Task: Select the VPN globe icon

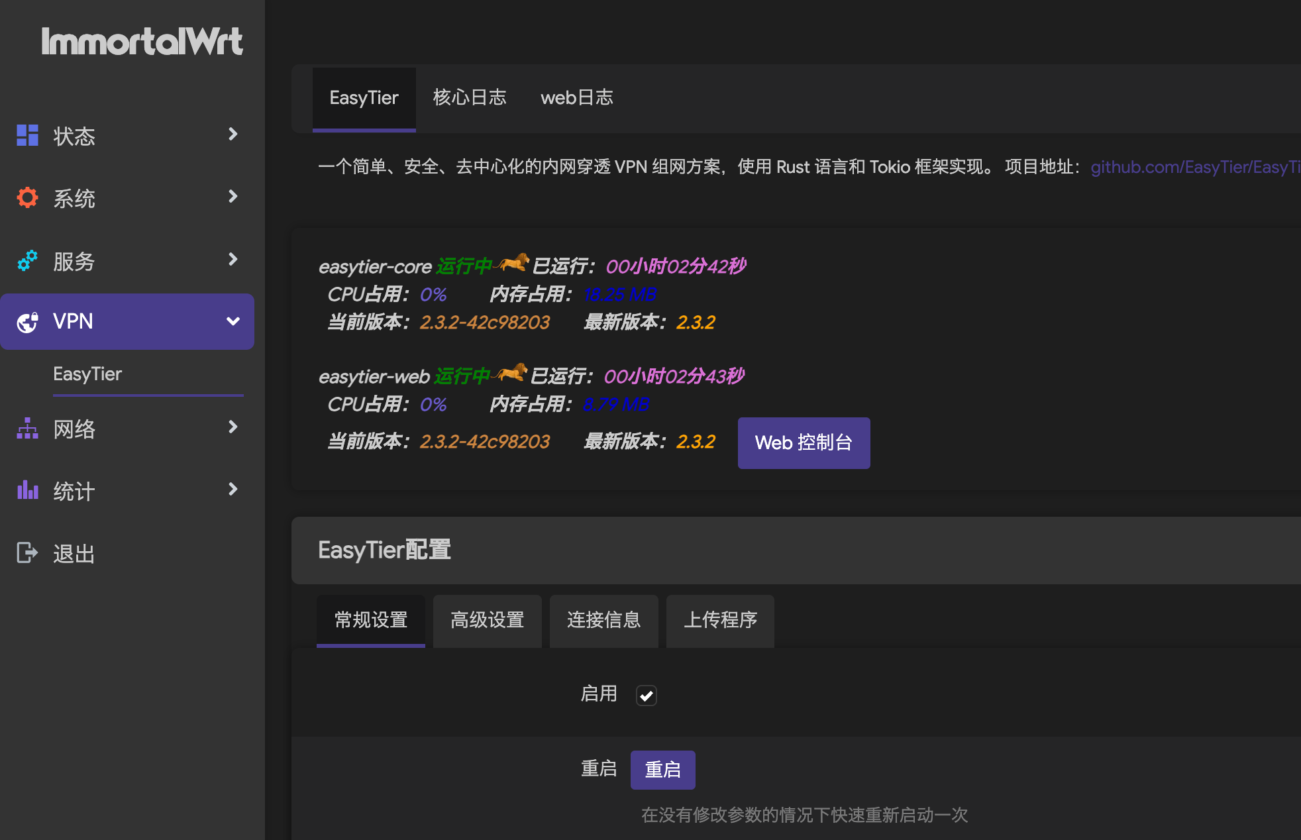Action: (x=26, y=322)
